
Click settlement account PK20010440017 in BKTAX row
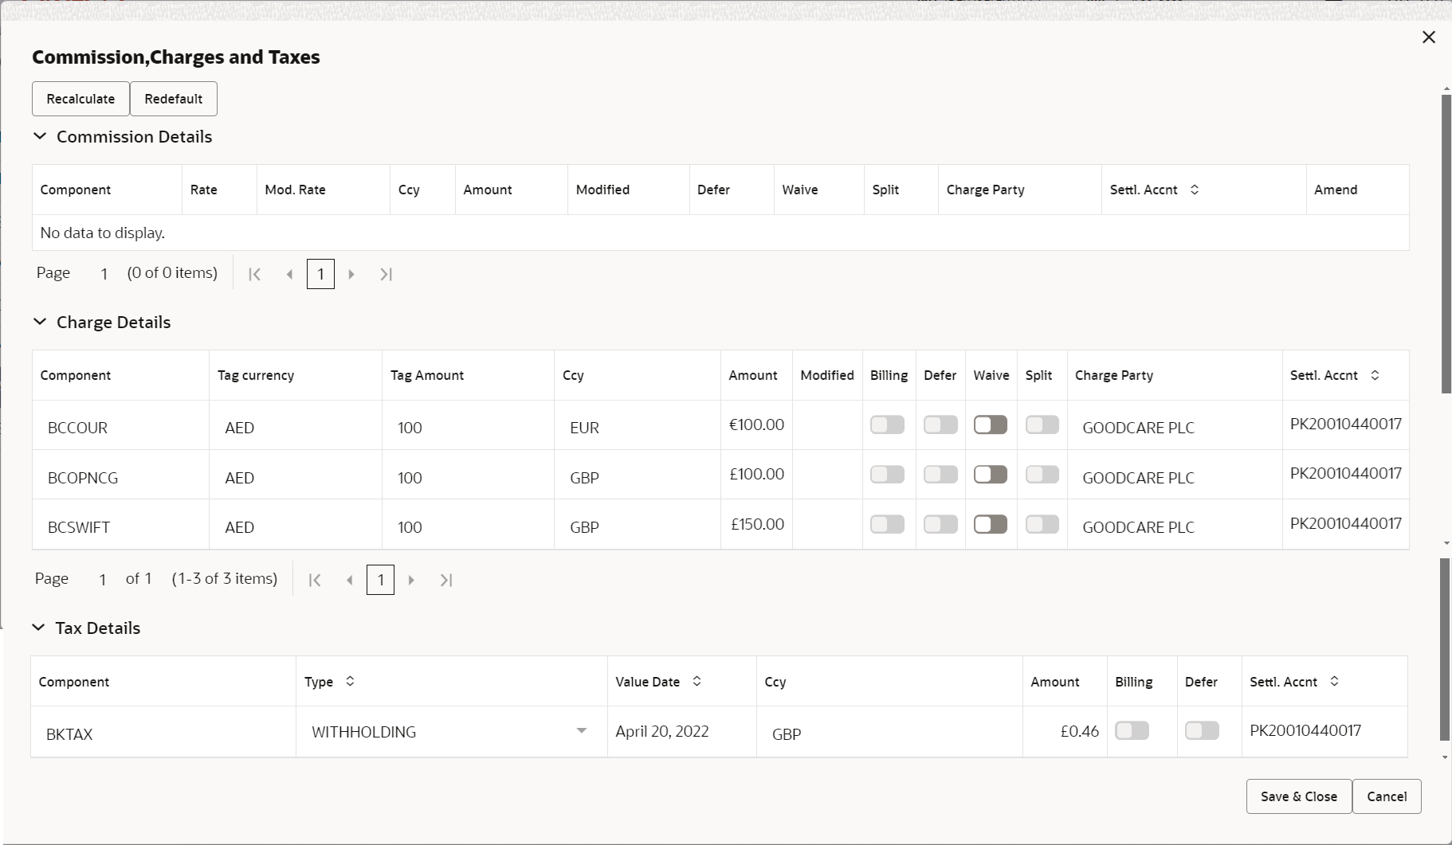(1305, 730)
